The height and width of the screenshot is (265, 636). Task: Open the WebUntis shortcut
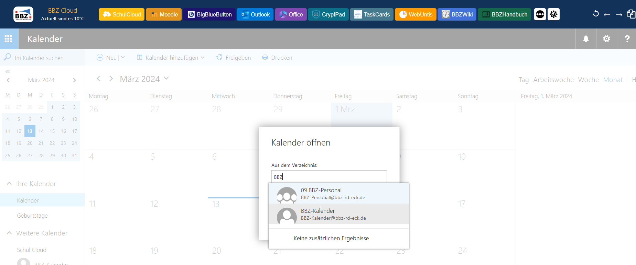coord(416,14)
